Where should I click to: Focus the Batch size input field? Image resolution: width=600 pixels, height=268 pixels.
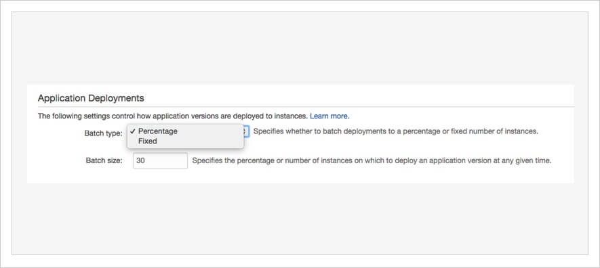tap(160, 160)
